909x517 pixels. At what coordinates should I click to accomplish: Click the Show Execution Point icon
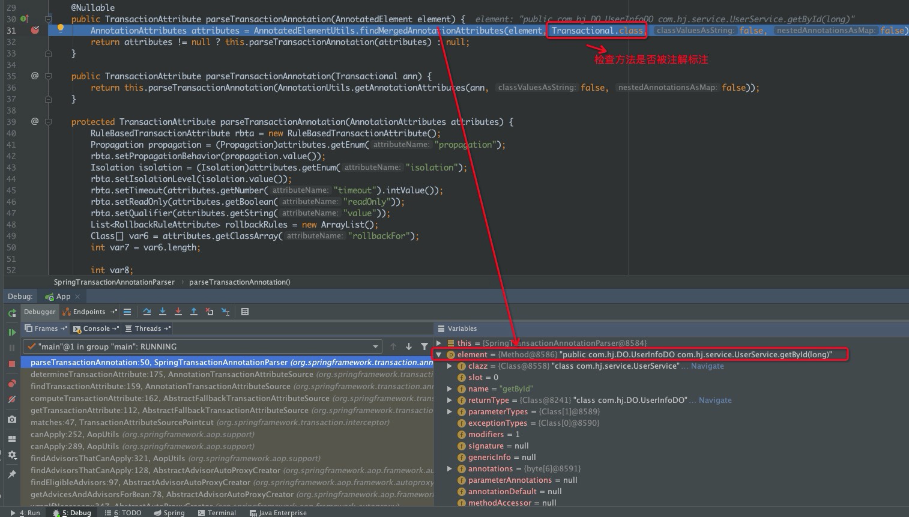coord(127,312)
